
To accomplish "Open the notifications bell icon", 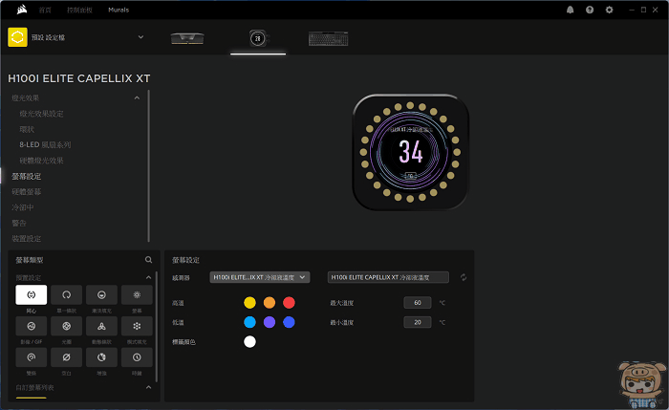I will coord(570,10).
